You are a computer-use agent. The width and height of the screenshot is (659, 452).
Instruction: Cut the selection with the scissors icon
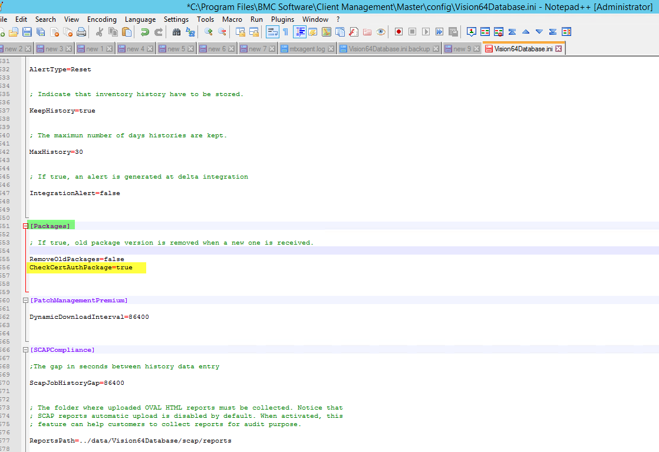(99, 32)
